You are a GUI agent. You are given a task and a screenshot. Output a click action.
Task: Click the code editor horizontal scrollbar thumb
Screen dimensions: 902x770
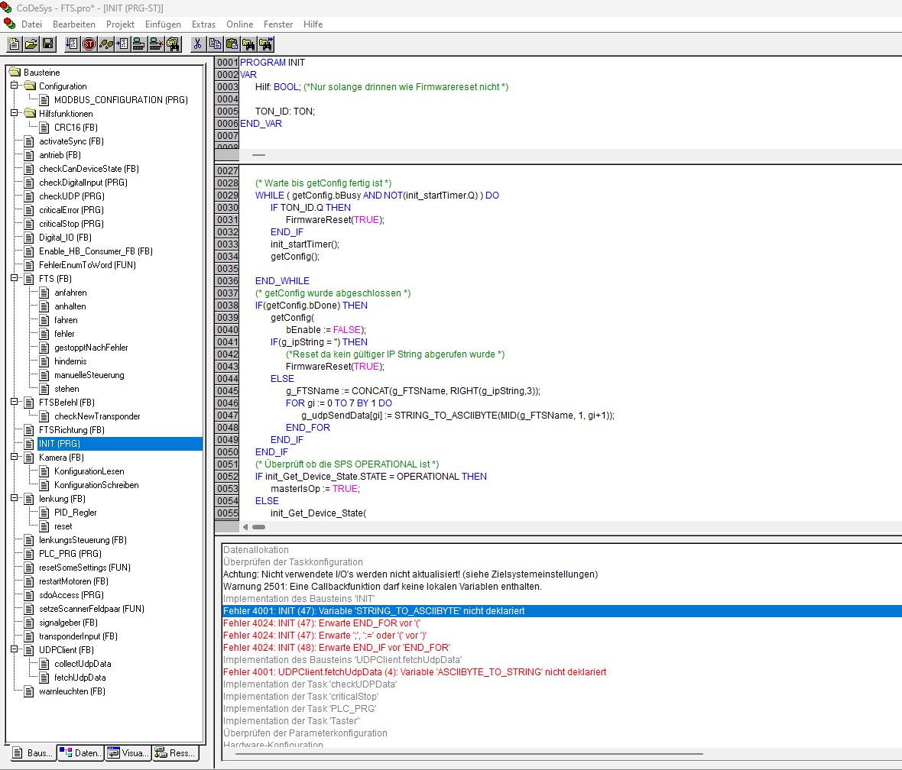tap(259, 527)
